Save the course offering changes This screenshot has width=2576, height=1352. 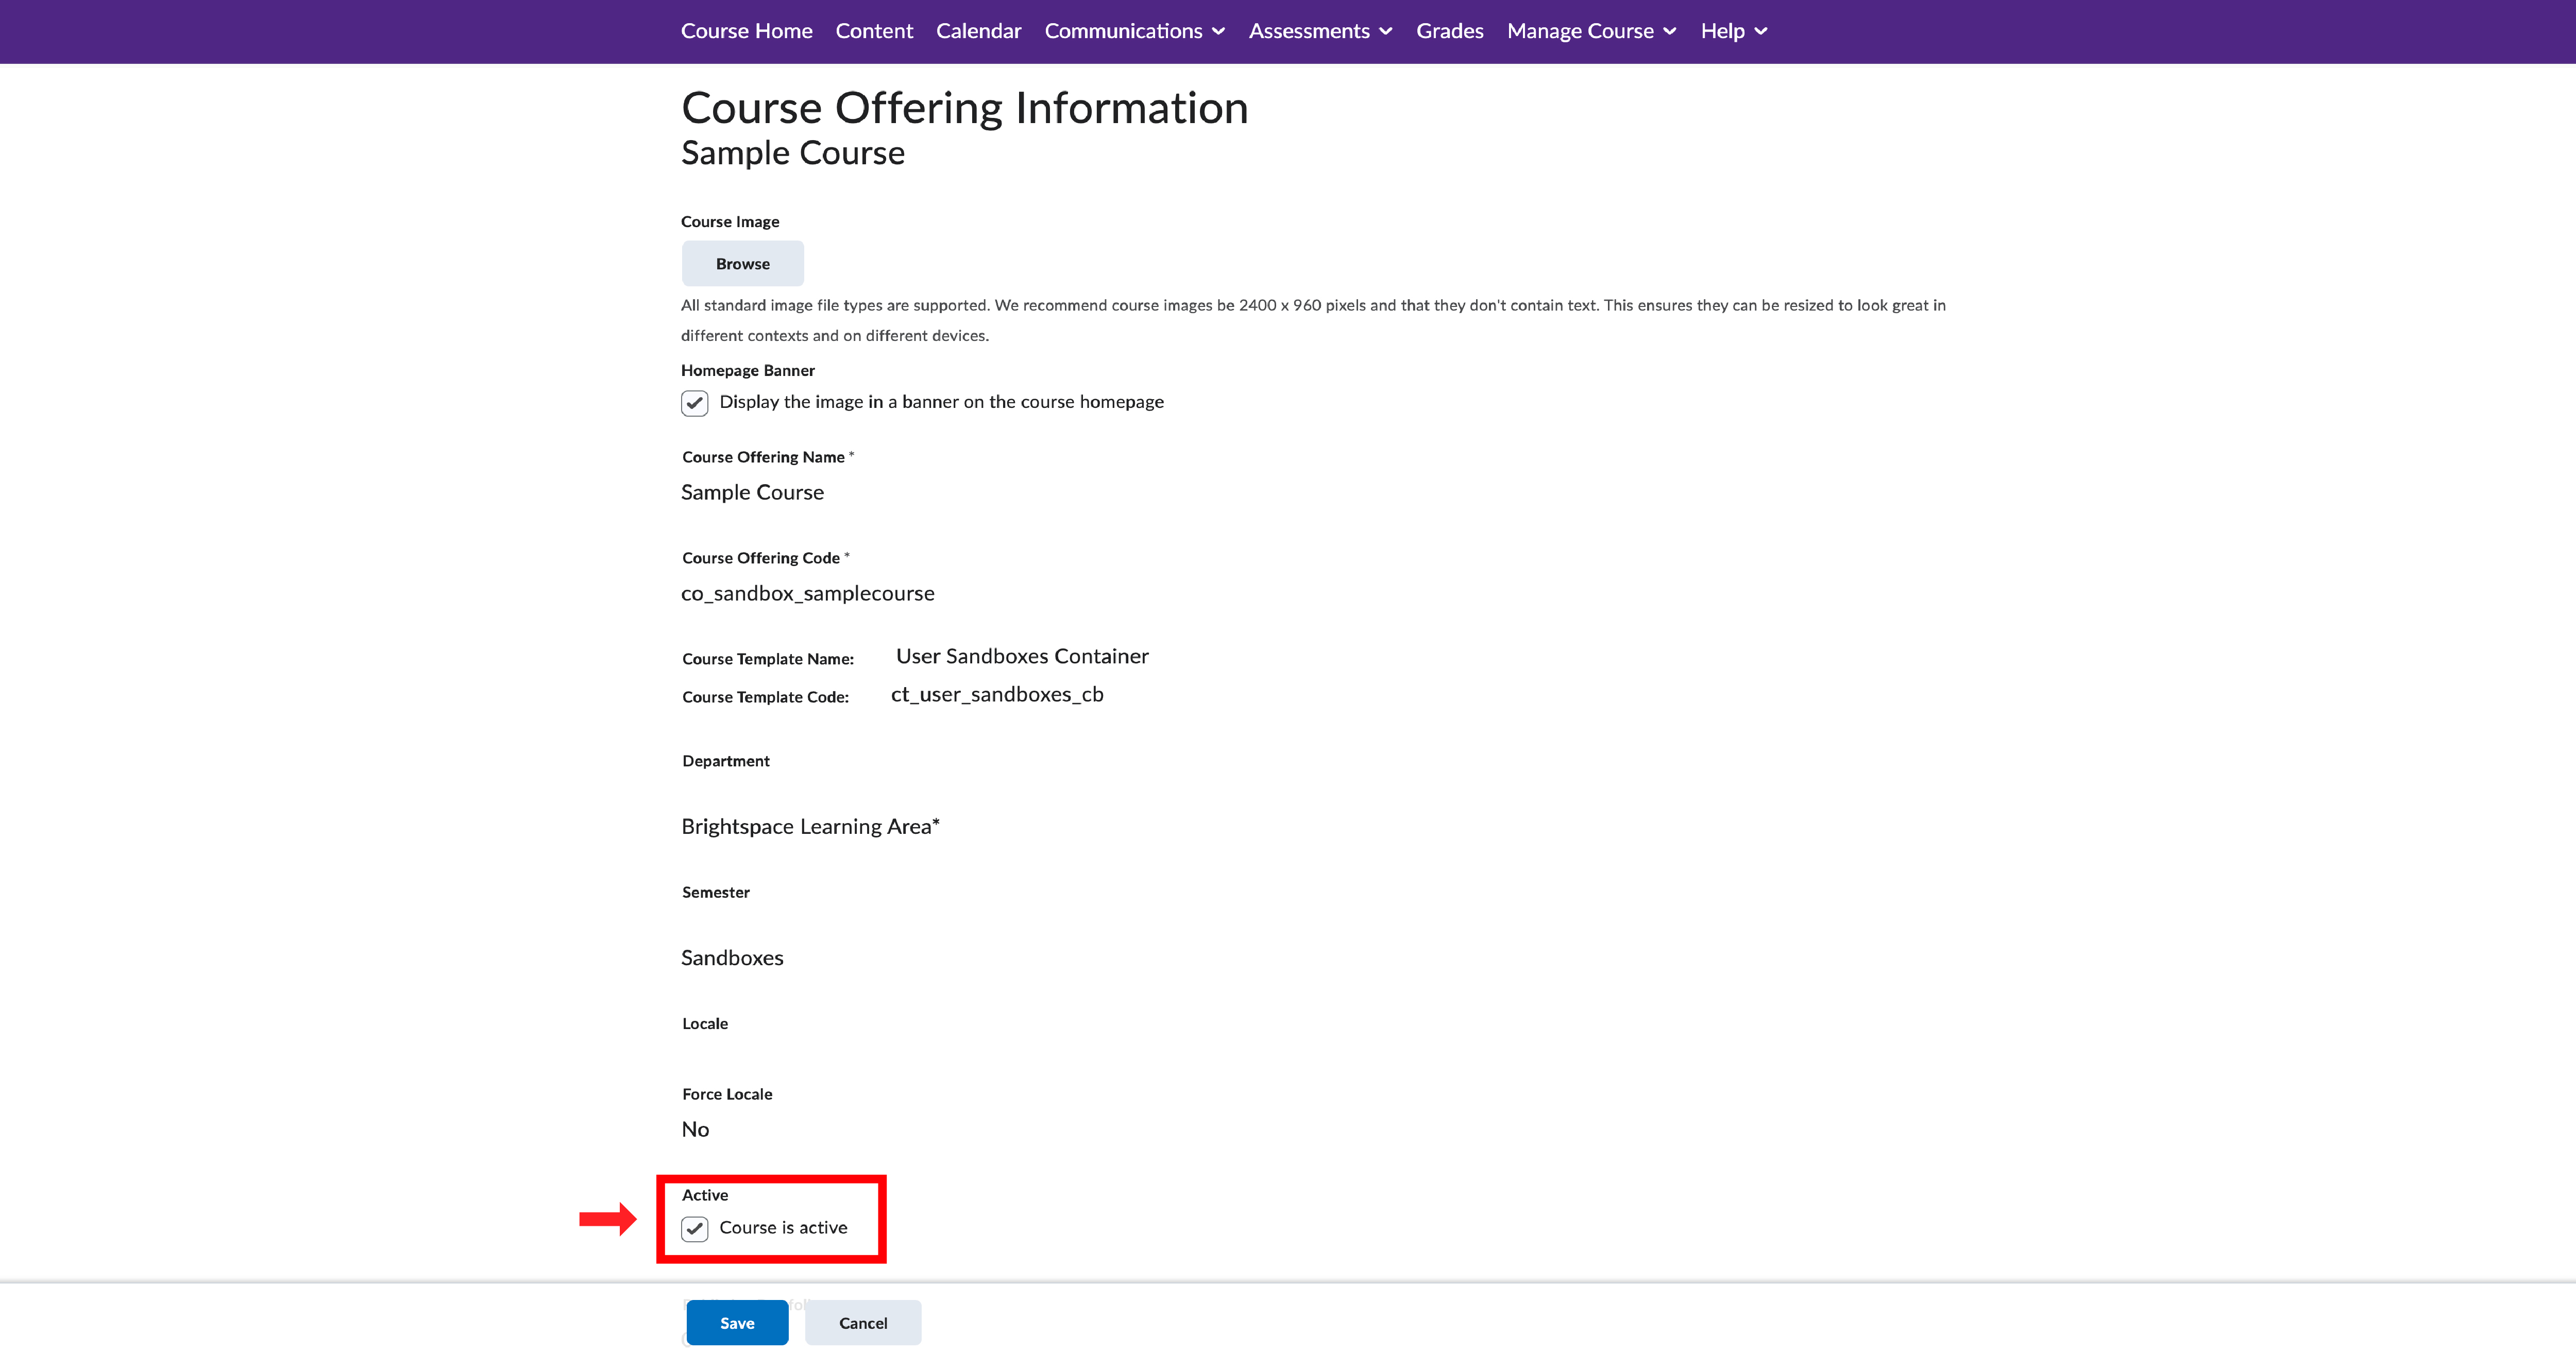point(737,1322)
